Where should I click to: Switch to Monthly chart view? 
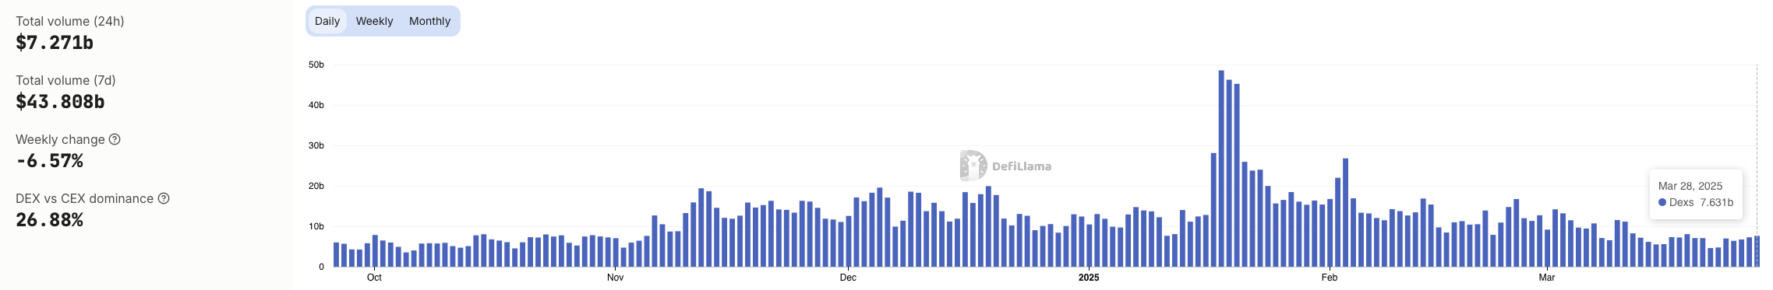click(x=429, y=21)
